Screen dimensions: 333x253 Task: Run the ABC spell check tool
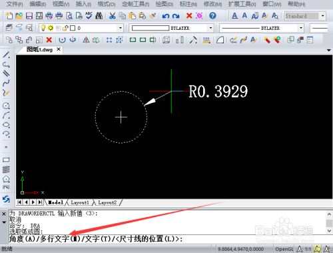pyautogui.click(x=89, y=15)
